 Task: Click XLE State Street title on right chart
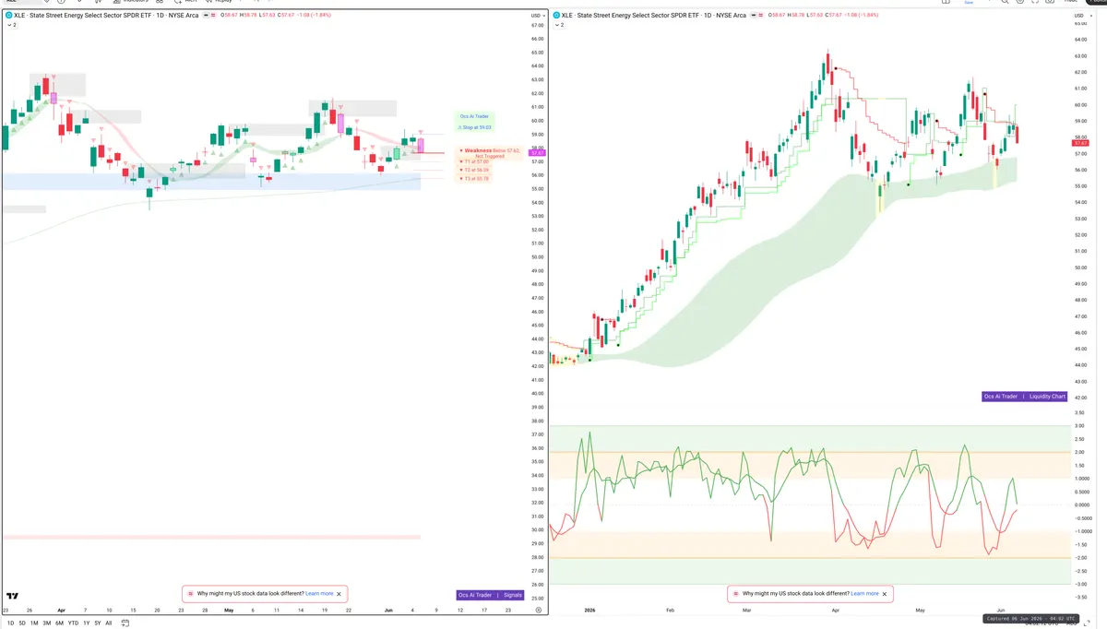click(655, 16)
